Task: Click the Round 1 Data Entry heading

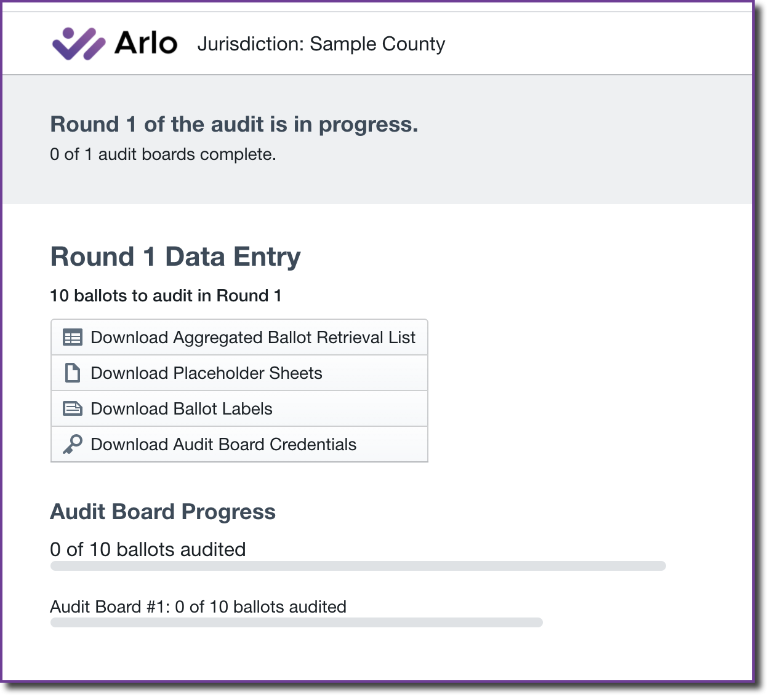Action: point(175,256)
